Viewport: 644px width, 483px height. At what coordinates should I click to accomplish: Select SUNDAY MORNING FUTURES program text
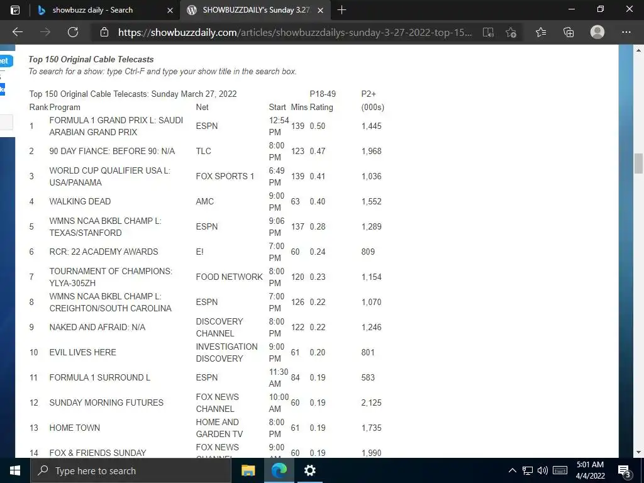tap(106, 402)
